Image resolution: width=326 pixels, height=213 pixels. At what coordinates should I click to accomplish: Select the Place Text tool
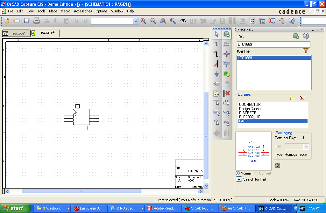227,123
